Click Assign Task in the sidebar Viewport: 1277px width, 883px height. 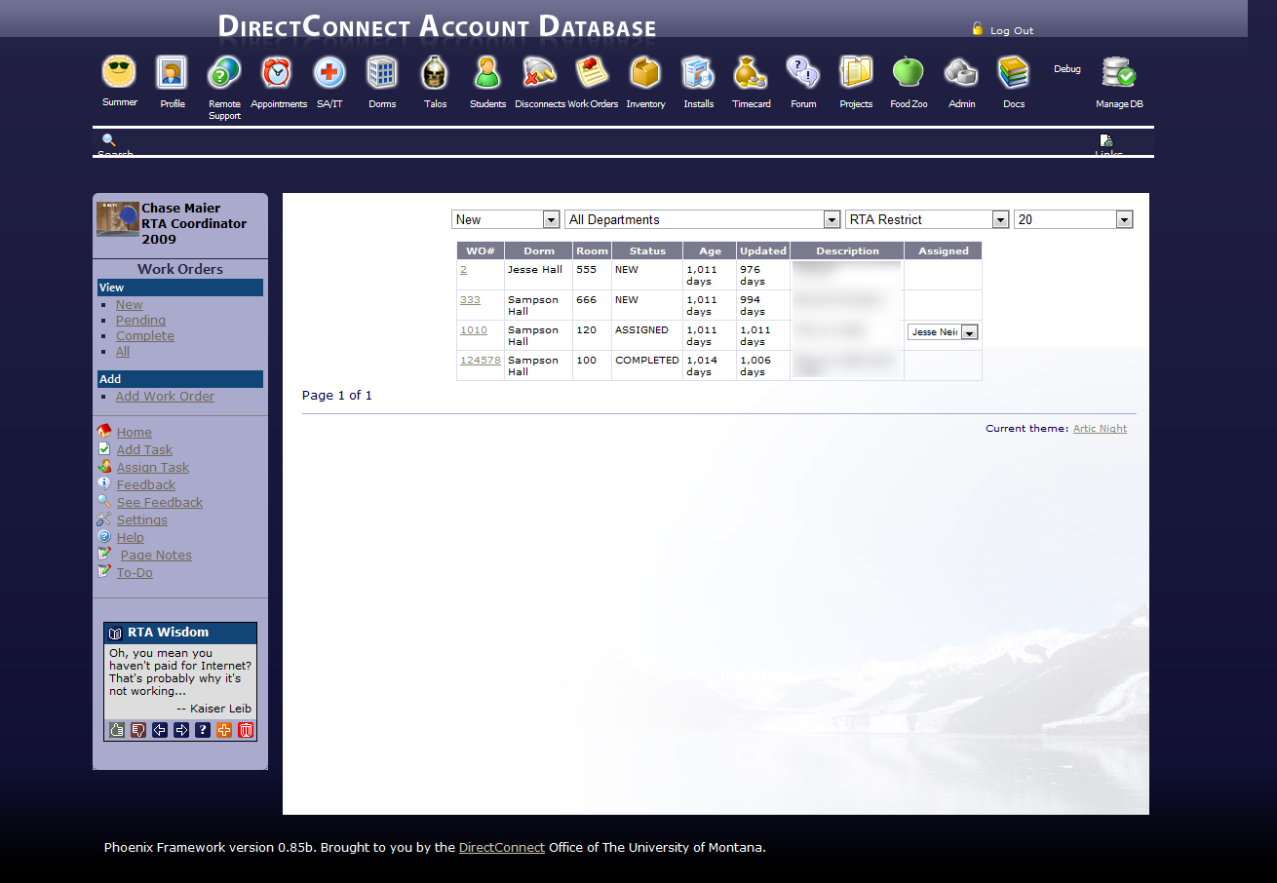pos(153,468)
